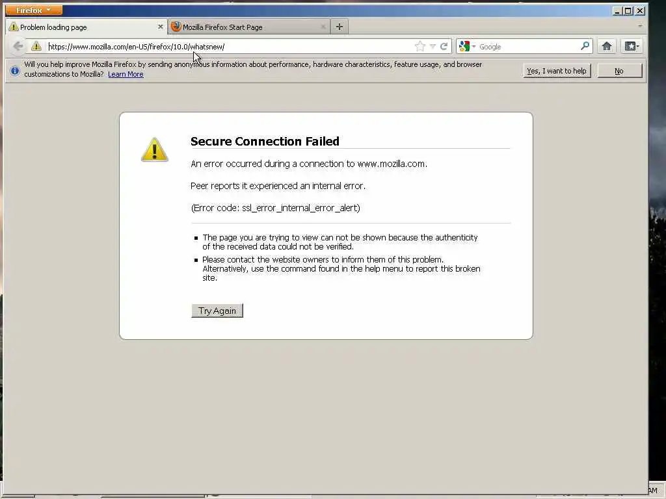
Task: Reload the page with the refresh icon
Action: pyautogui.click(x=444, y=46)
